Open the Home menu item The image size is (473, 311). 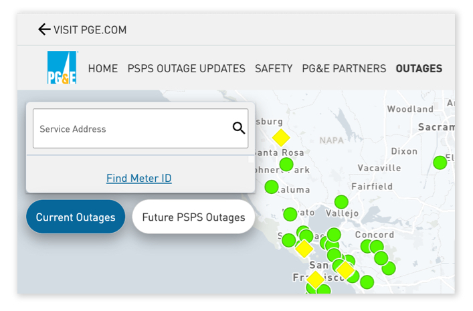tap(103, 68)
